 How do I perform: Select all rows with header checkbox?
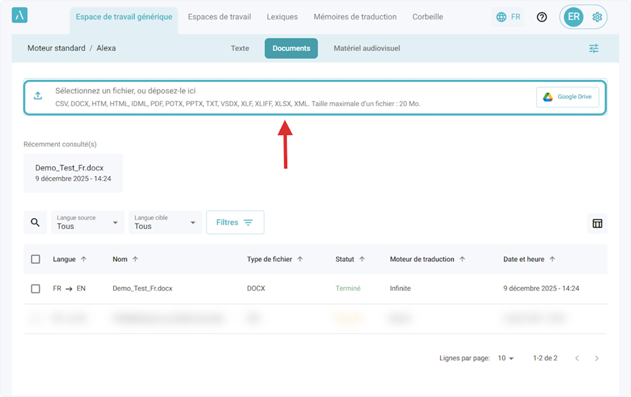pos(36,259)
